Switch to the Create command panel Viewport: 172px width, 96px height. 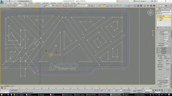click(157, 9)
